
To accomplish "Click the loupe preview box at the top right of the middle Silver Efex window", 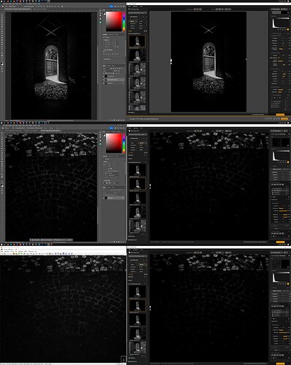I will [281, 142].
